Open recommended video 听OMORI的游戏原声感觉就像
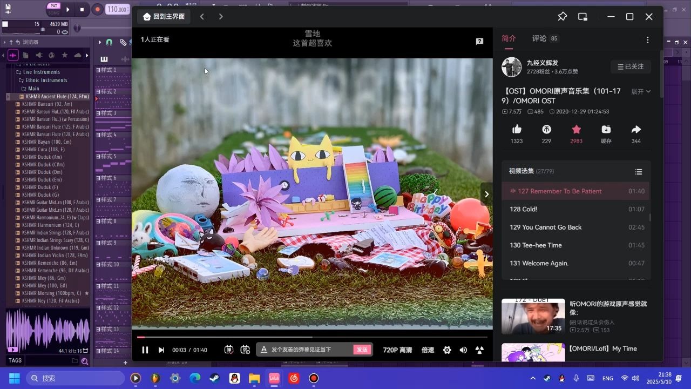The width and height of the screenshot is (691, 389). (x=608, y=308)
